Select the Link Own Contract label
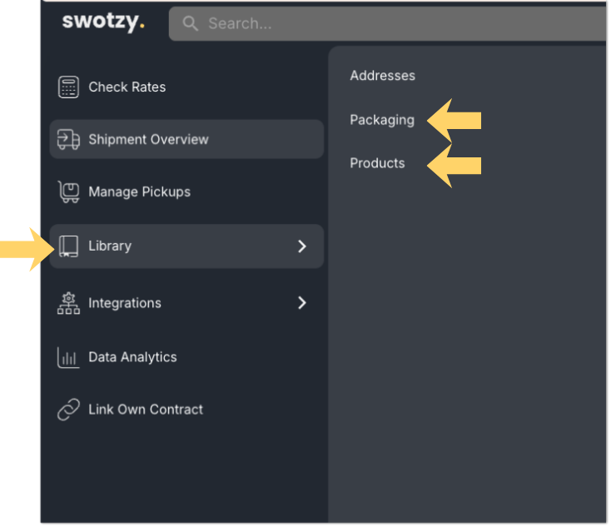The height and width of the screenshot is (527, 611). (x=146, y=410)
